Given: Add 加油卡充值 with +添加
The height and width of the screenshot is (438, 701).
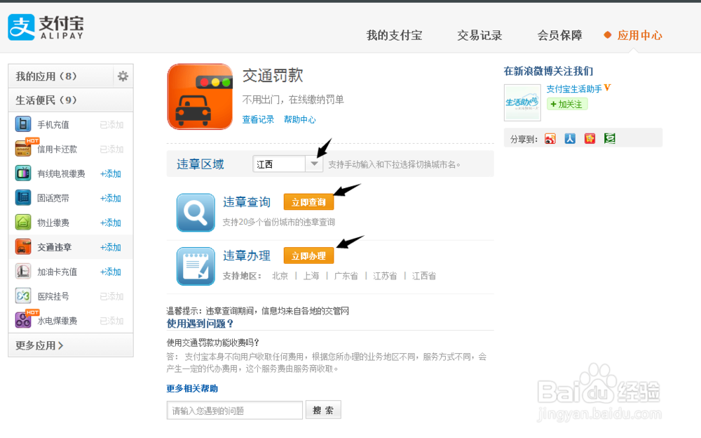Looking at the screenshot, I should tap(111, 272).
